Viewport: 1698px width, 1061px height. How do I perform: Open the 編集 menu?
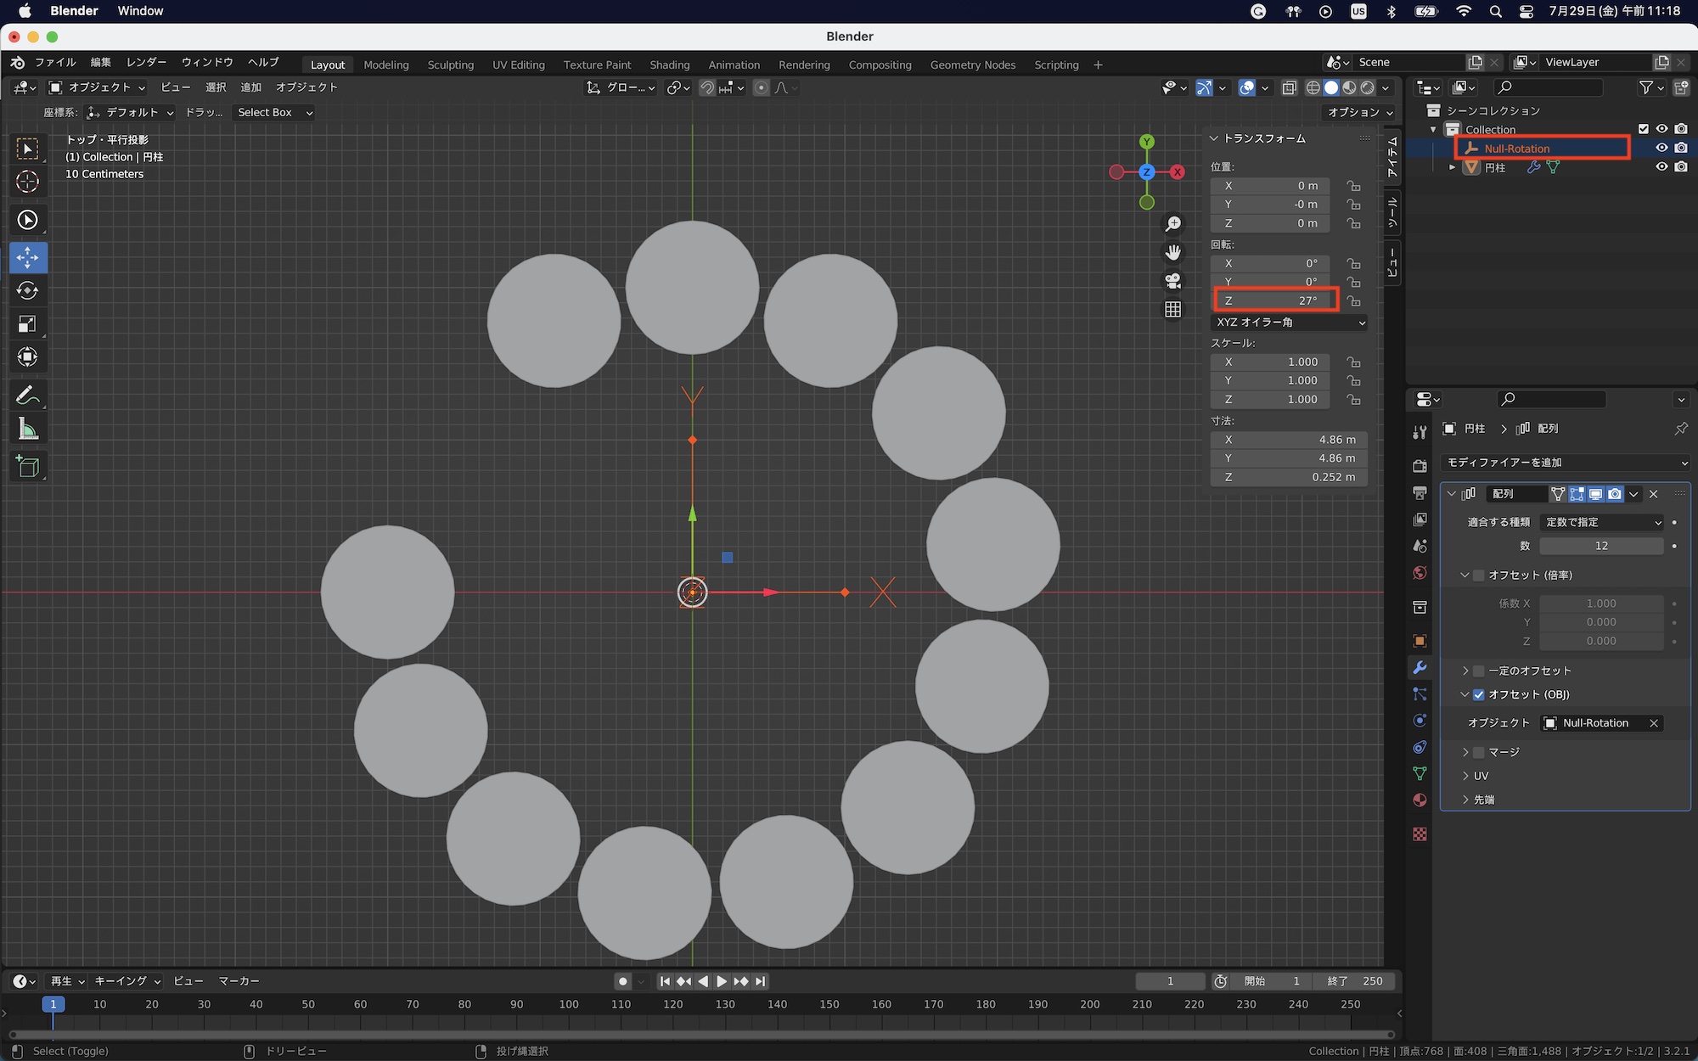101,62
